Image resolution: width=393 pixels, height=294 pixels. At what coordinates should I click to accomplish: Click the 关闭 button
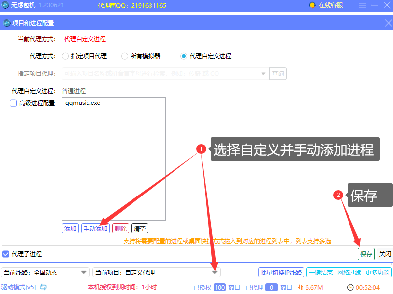385,254
